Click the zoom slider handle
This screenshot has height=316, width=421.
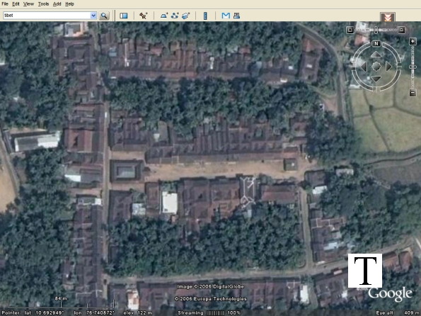click(x=413, y=67)
